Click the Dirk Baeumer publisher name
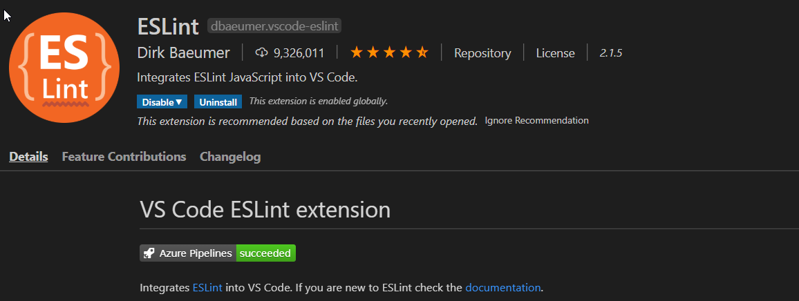799x301 pixels. click(x=183, y=53)
